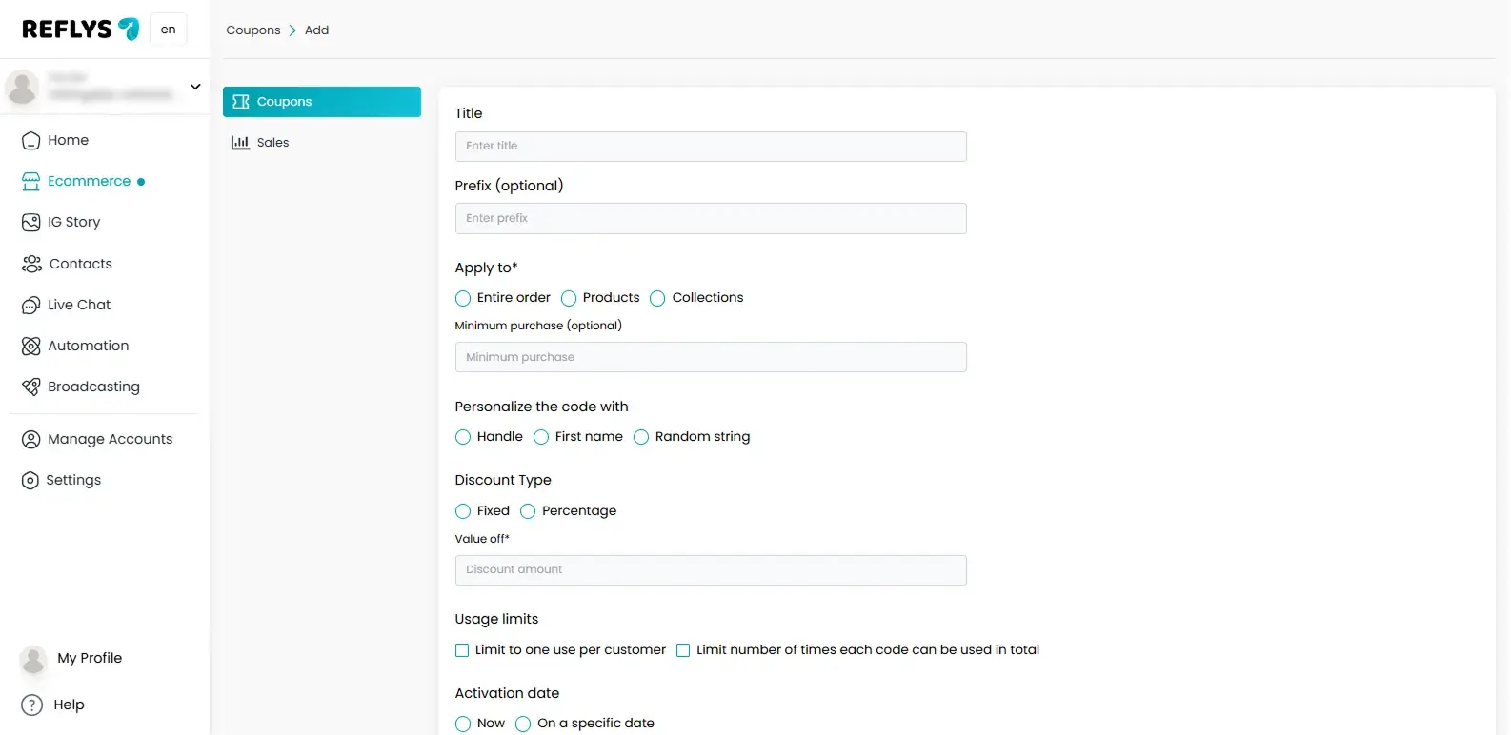Open Help via the question mark icon
The height and width of the screenshot is (735, 1511).
point(32,705)
